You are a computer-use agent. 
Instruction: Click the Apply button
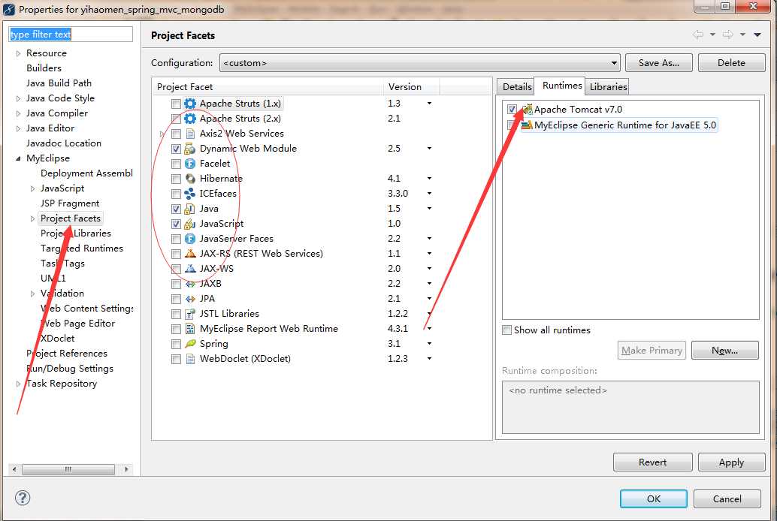click(731, 462)
